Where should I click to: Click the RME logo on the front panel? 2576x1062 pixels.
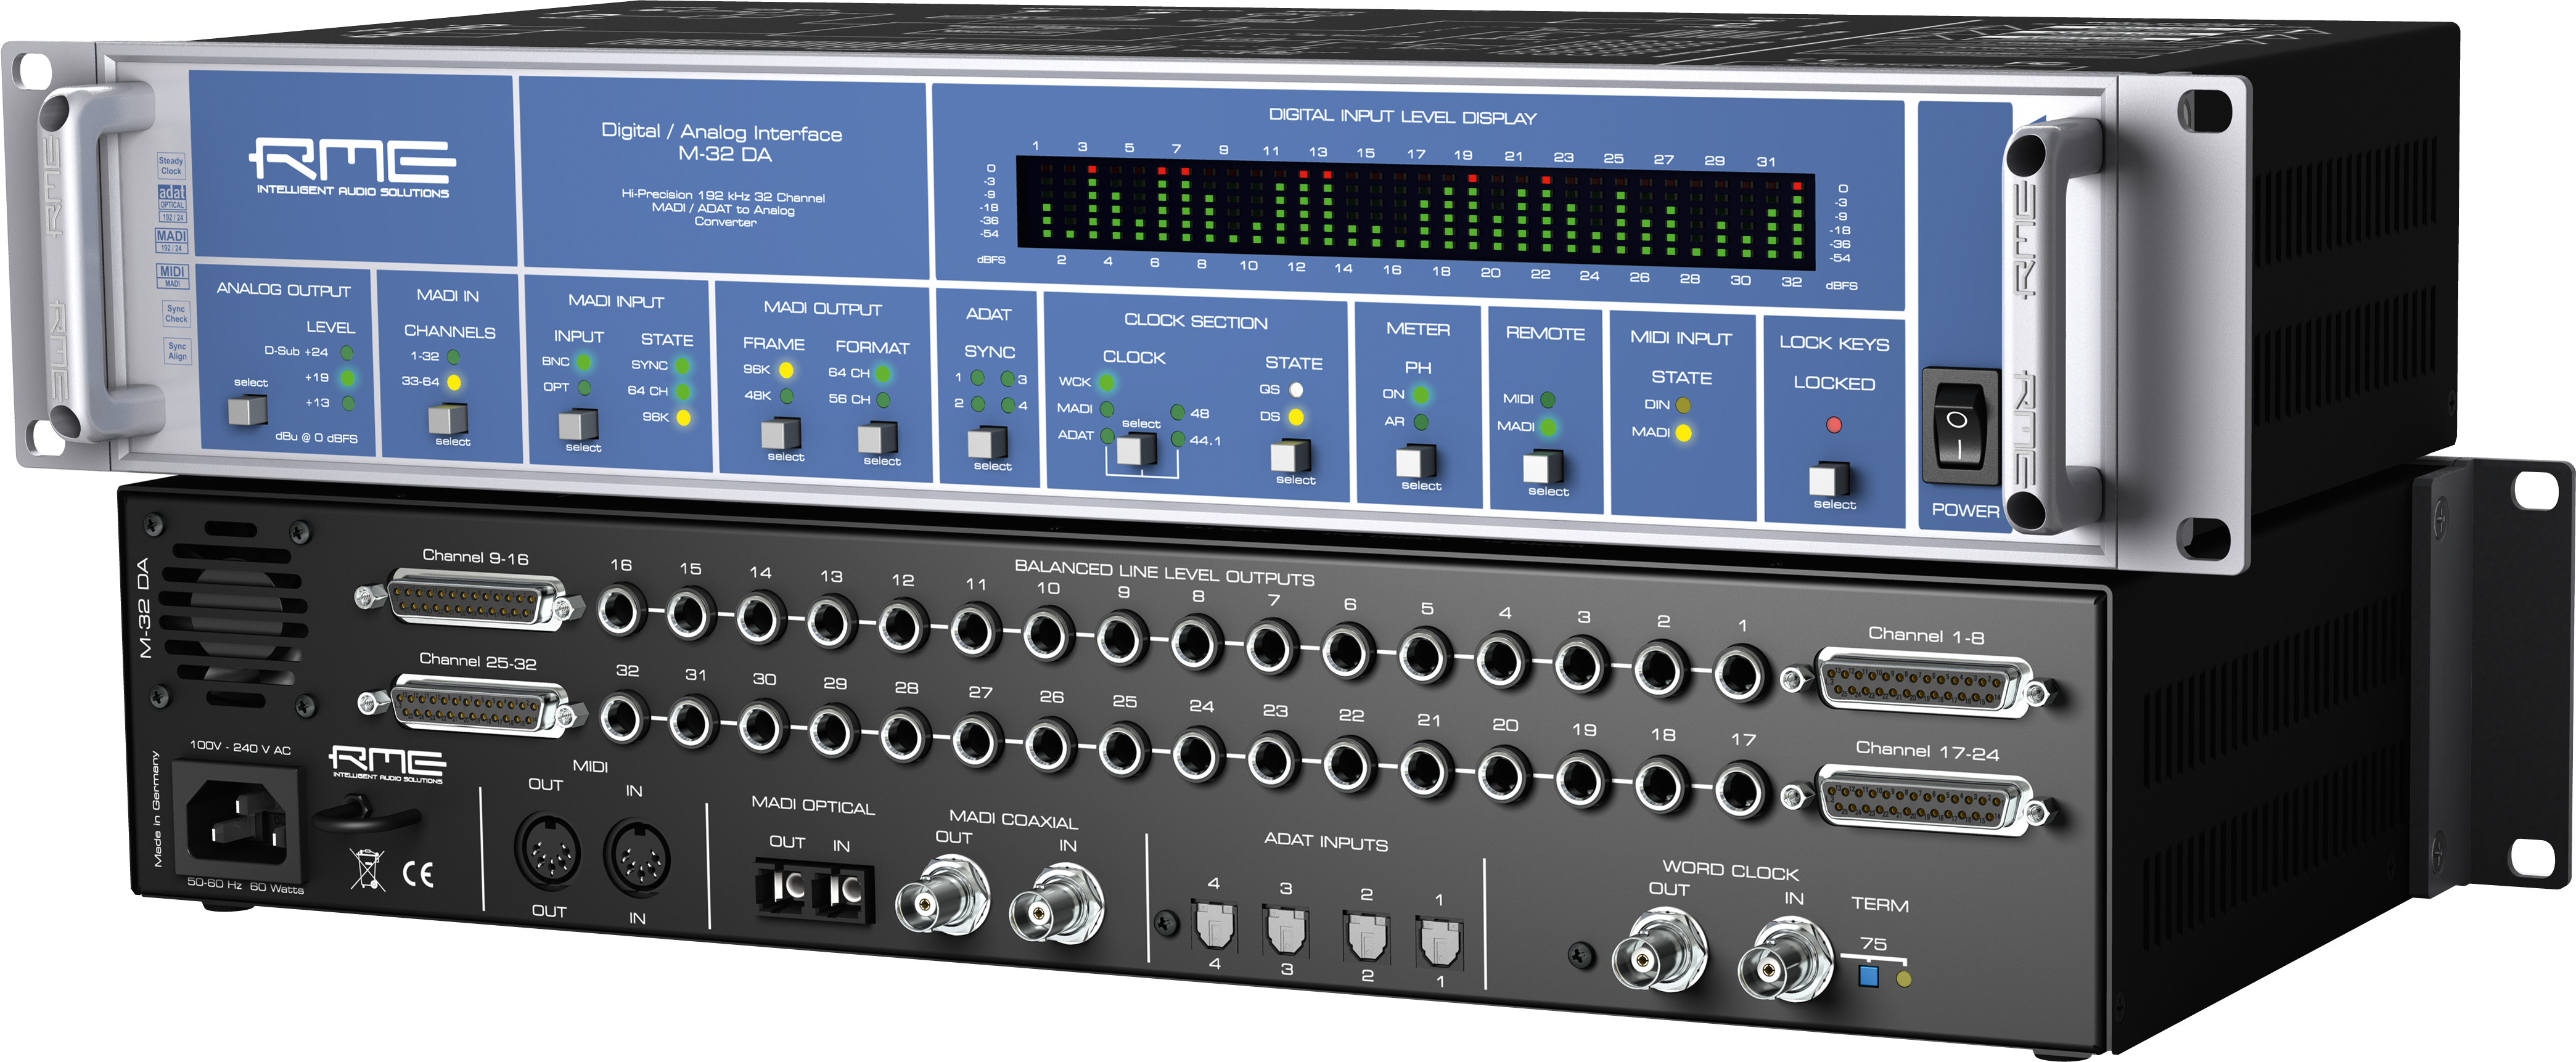[350, 160]
